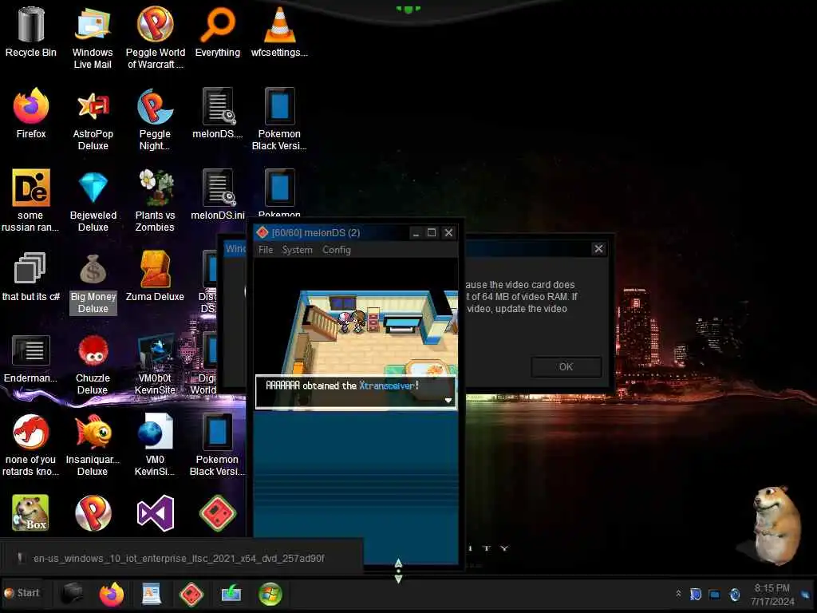Advance the Xtransceiver dialogue text box

pos(356,391)
